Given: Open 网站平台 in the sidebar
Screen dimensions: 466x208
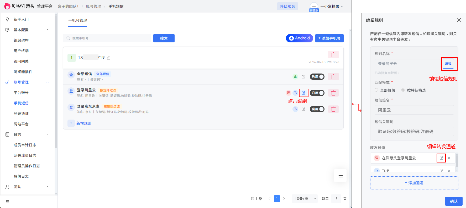Looking at the screenshot, I should (x=21, y=124).
